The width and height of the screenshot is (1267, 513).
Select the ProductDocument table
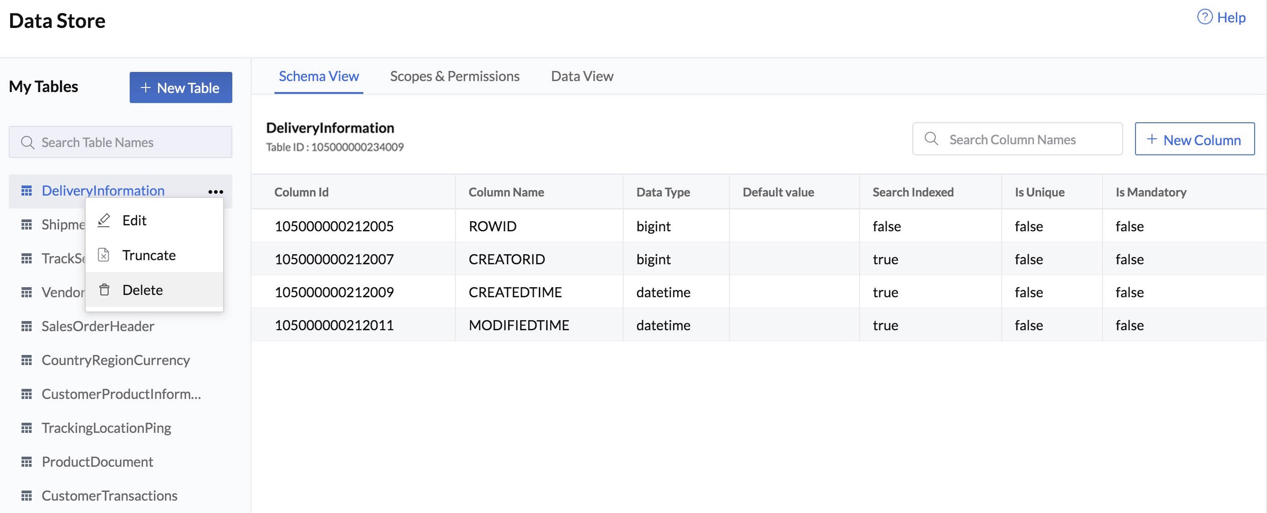coord(98,461)
